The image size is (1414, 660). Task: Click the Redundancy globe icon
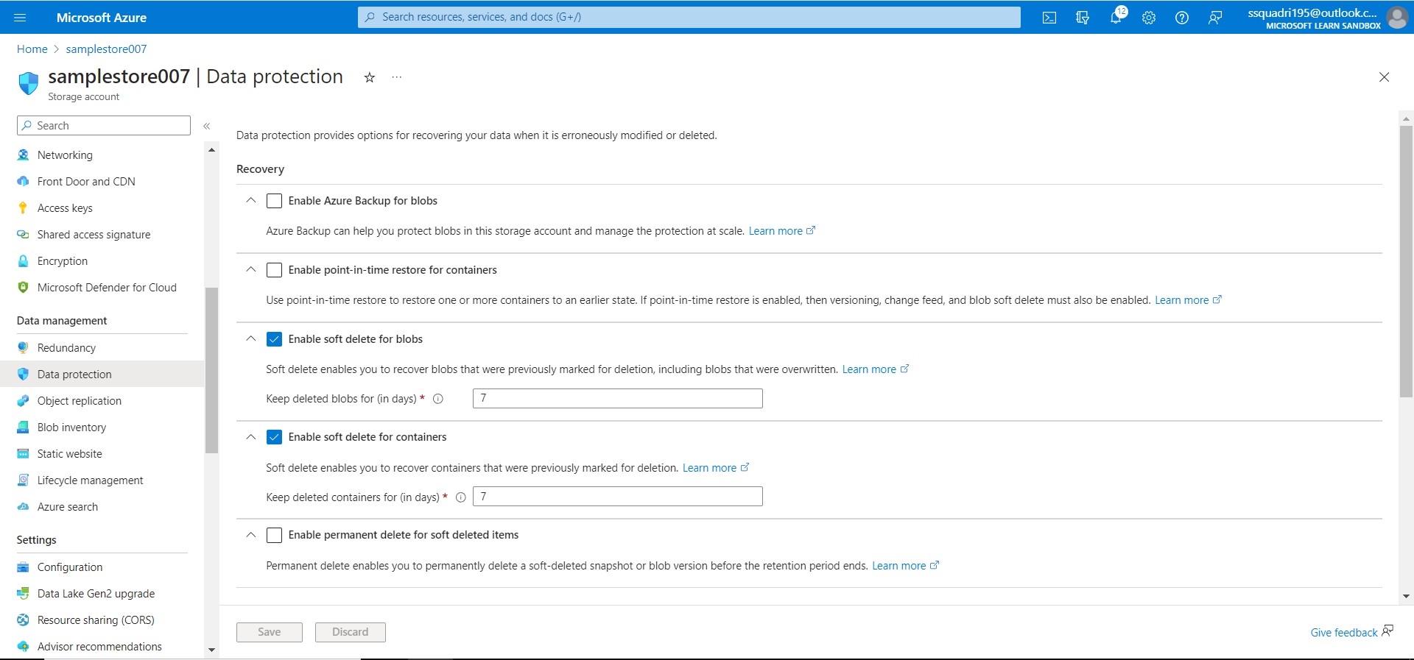(23, 348)
